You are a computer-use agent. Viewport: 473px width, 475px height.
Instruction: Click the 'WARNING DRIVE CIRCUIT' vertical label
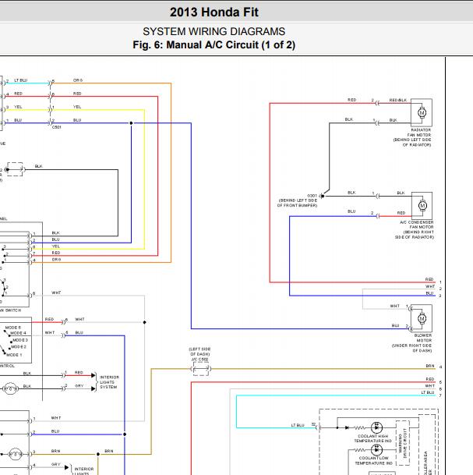click(403, 443)
